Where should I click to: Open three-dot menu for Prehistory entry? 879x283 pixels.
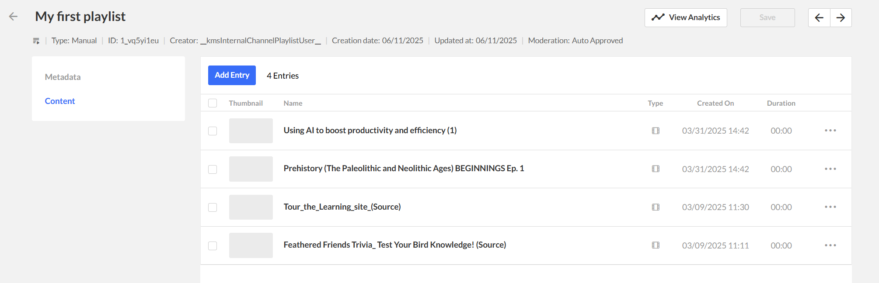pyautogui.click(x=830, y=169)
